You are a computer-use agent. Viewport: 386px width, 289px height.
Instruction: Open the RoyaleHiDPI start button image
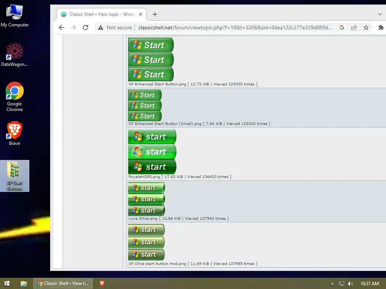pyautogui.click(x=152, y=152)
